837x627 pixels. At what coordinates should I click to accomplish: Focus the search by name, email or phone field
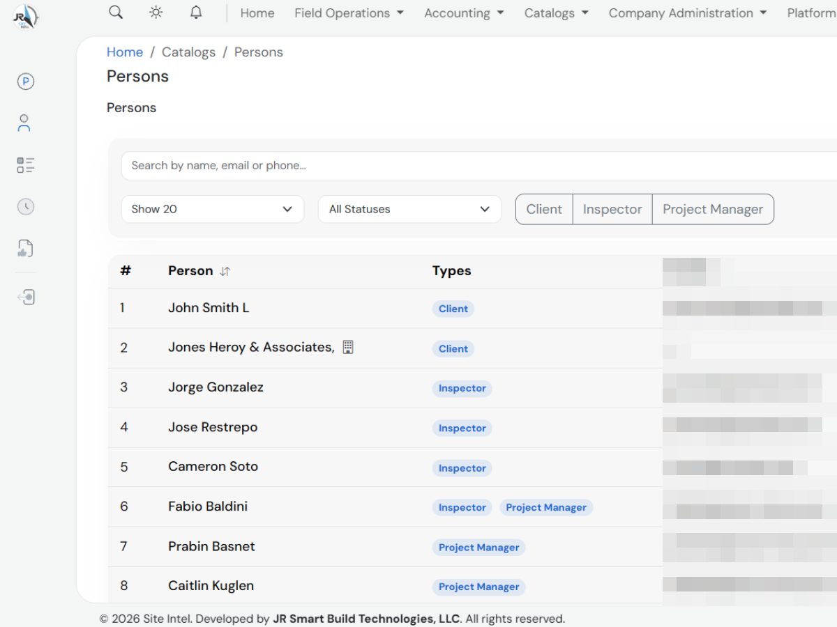coord(479,166)
